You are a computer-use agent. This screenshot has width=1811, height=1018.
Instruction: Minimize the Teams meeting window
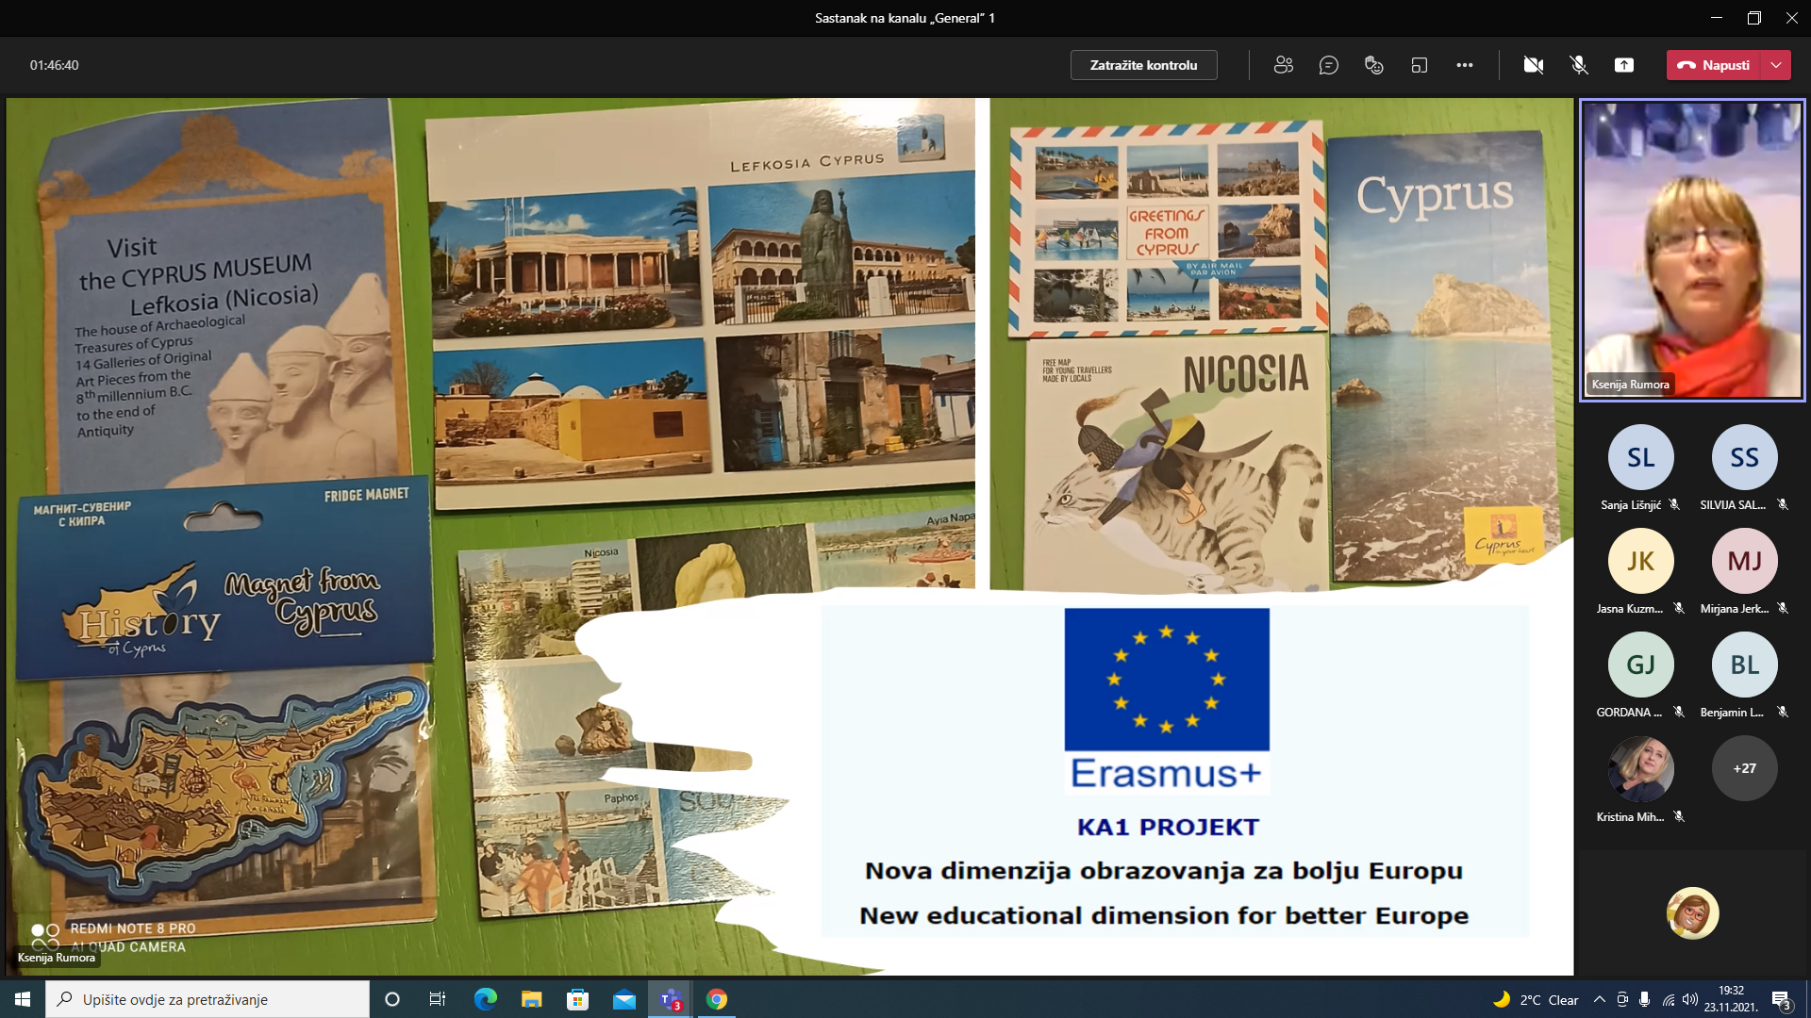(1716, 18)
